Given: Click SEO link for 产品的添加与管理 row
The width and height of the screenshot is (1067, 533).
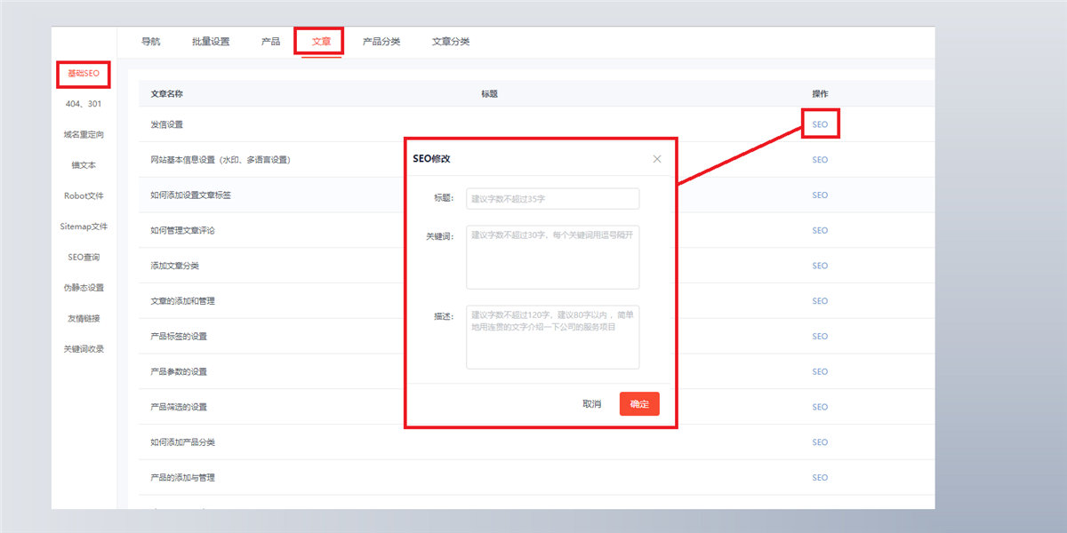Looking at the screenshot, I should [820, 477].
